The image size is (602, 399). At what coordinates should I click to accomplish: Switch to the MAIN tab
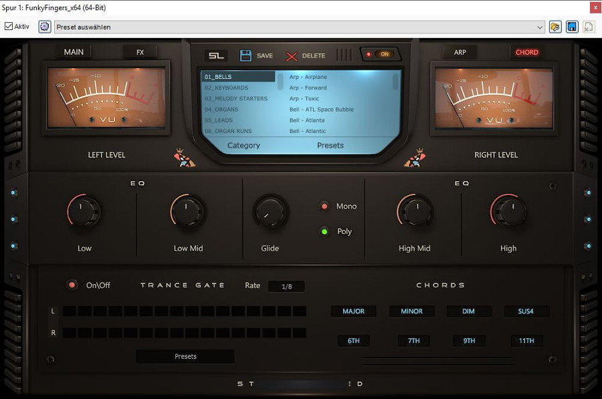coord(74,51)
